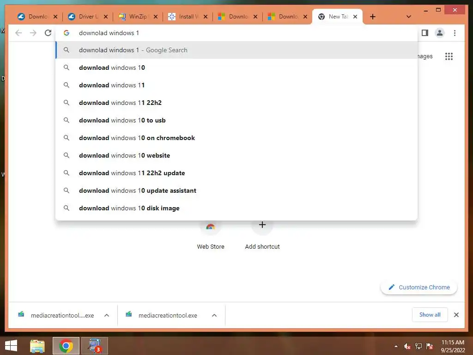Image resolution: width=473 pixels, height=355 pixels.
Task: Close the first Microsoft Download tab
Action: coord(255,17)
